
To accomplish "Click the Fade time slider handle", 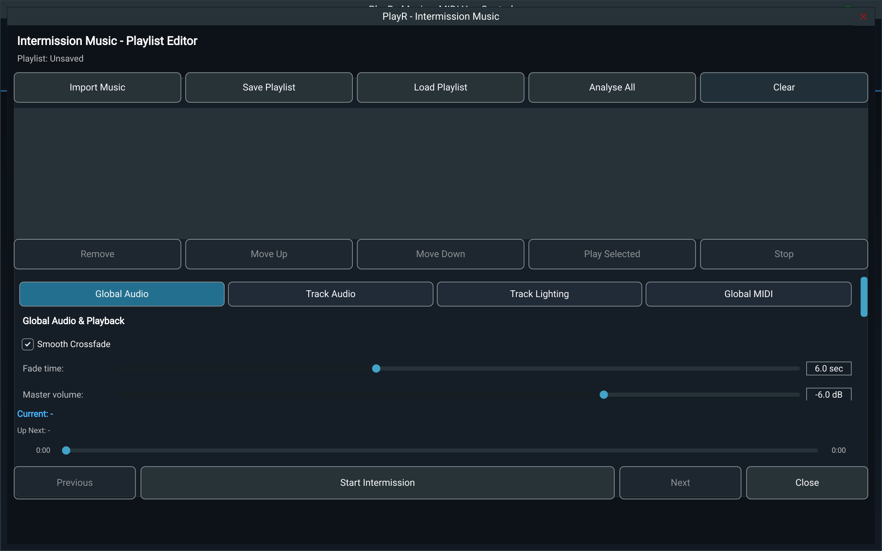I will click(x=376, y=369).
